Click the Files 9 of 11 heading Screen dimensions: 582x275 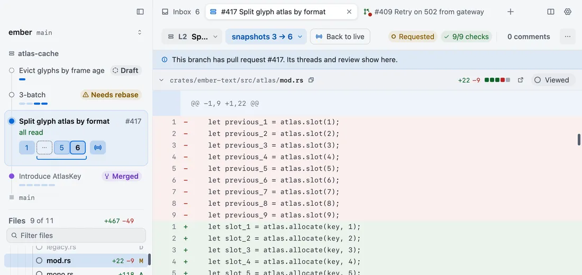click(x=31, y=221)
